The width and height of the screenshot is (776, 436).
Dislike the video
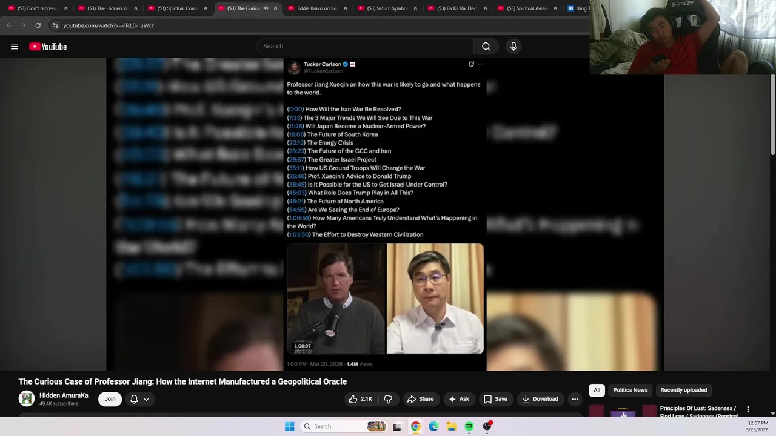coord(388,399)
